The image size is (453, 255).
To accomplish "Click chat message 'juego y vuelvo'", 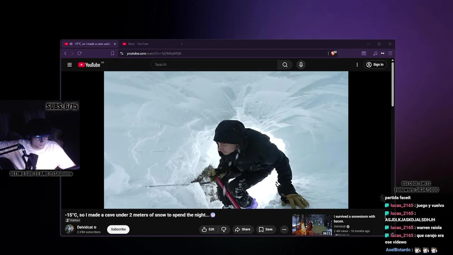I will tap(430, 205).
